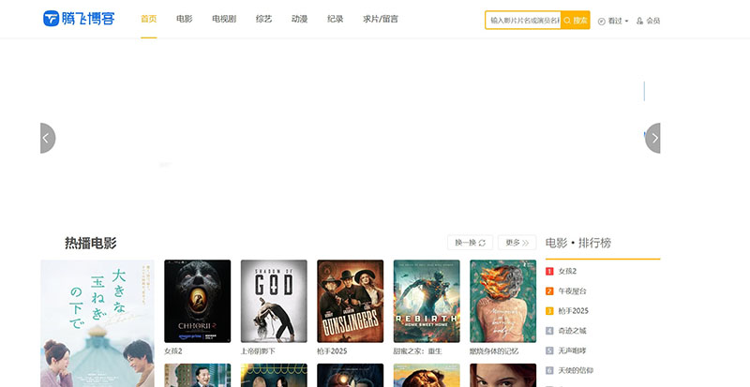Image resolution: width=750 pixels, height=387 pixels.
Task: Click the 燃烧身体的记忆 title text
Action: pos(494,351)
